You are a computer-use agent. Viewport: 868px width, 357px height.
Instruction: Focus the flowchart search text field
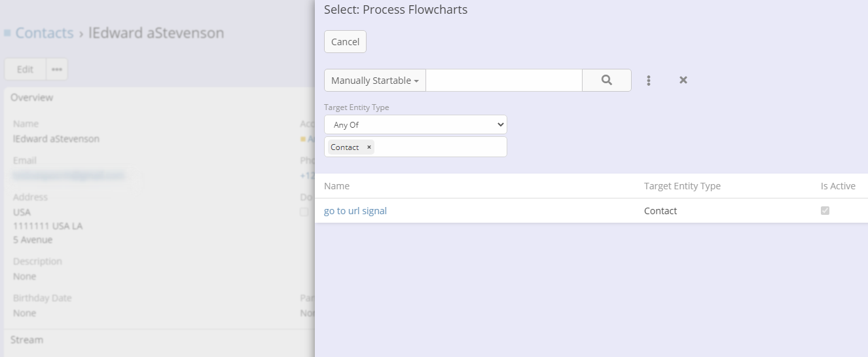pyautogui.click(x=503, y=81)
